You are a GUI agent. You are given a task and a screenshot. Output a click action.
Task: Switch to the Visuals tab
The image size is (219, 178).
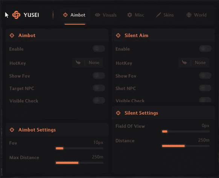106,15
